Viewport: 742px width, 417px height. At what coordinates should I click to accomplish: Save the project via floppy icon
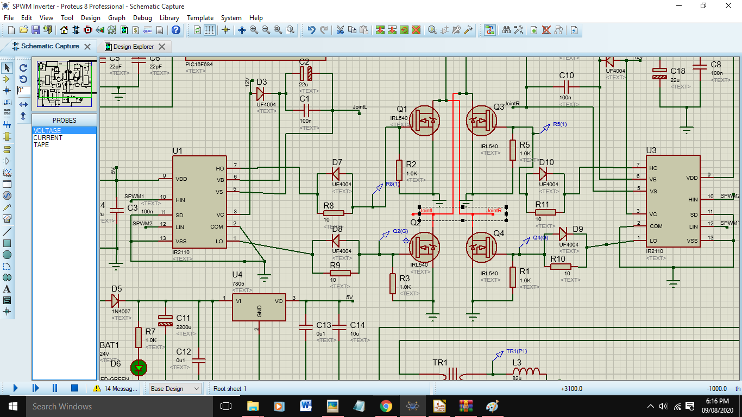pos(35,30)
